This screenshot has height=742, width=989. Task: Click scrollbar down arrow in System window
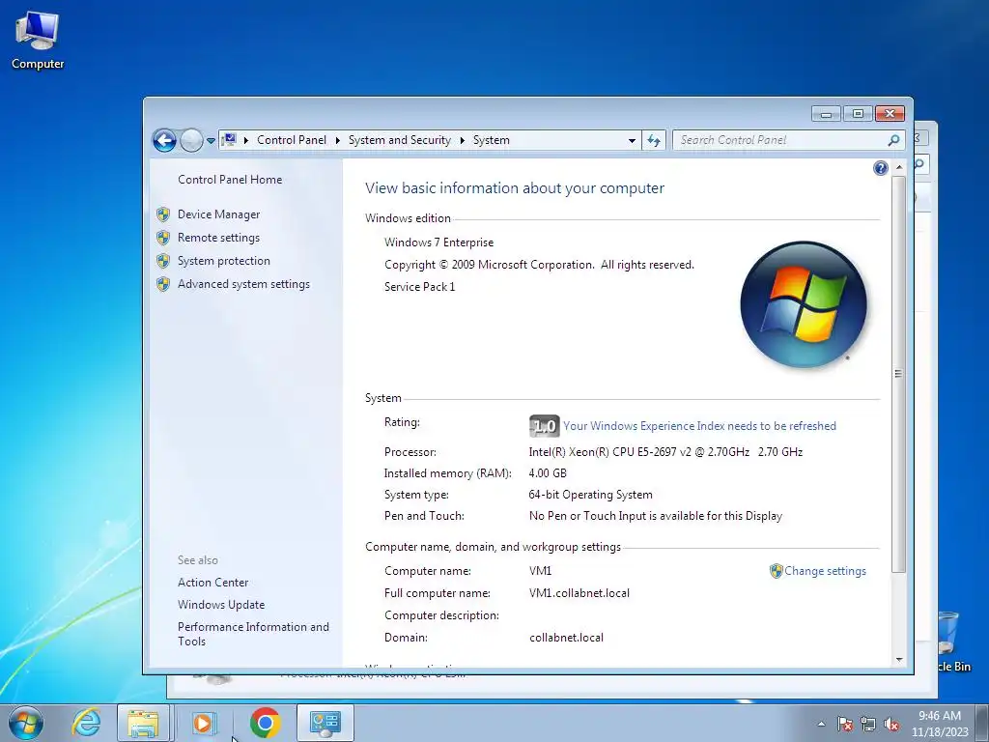[x=899, y=660]
